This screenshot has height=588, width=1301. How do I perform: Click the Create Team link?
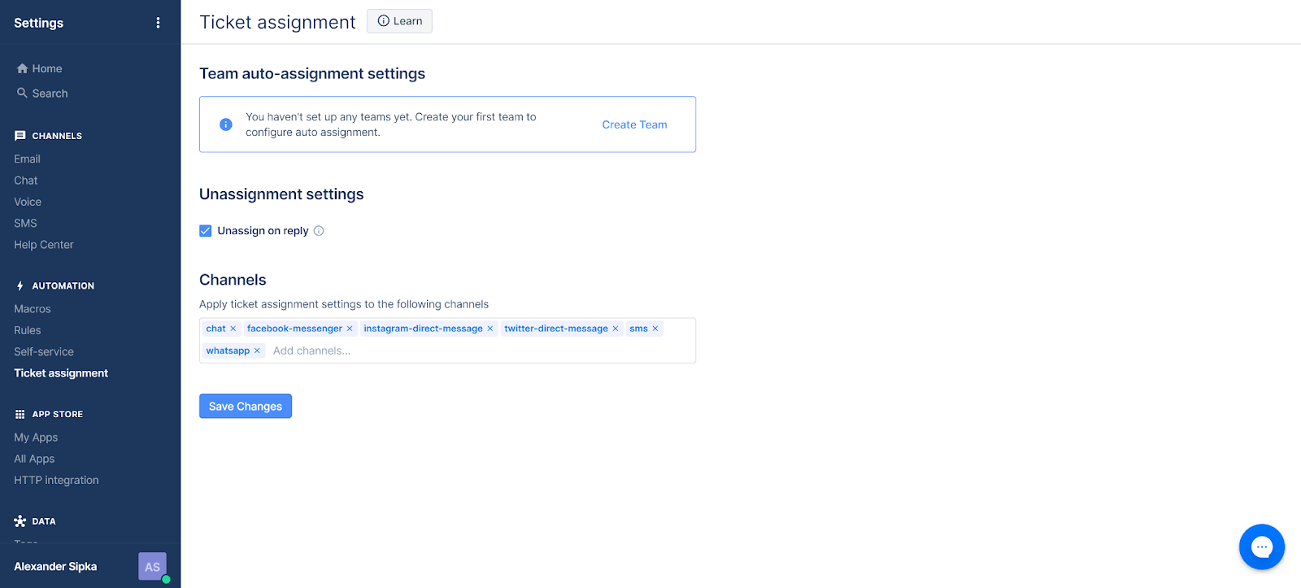pyautogui.click(x=634, y=124)
